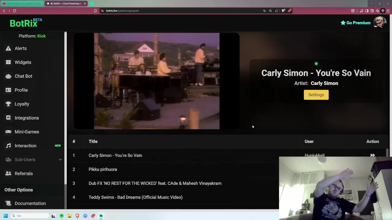Click the User column header
This screenshot has width=392, height=220.
[309, 141]
